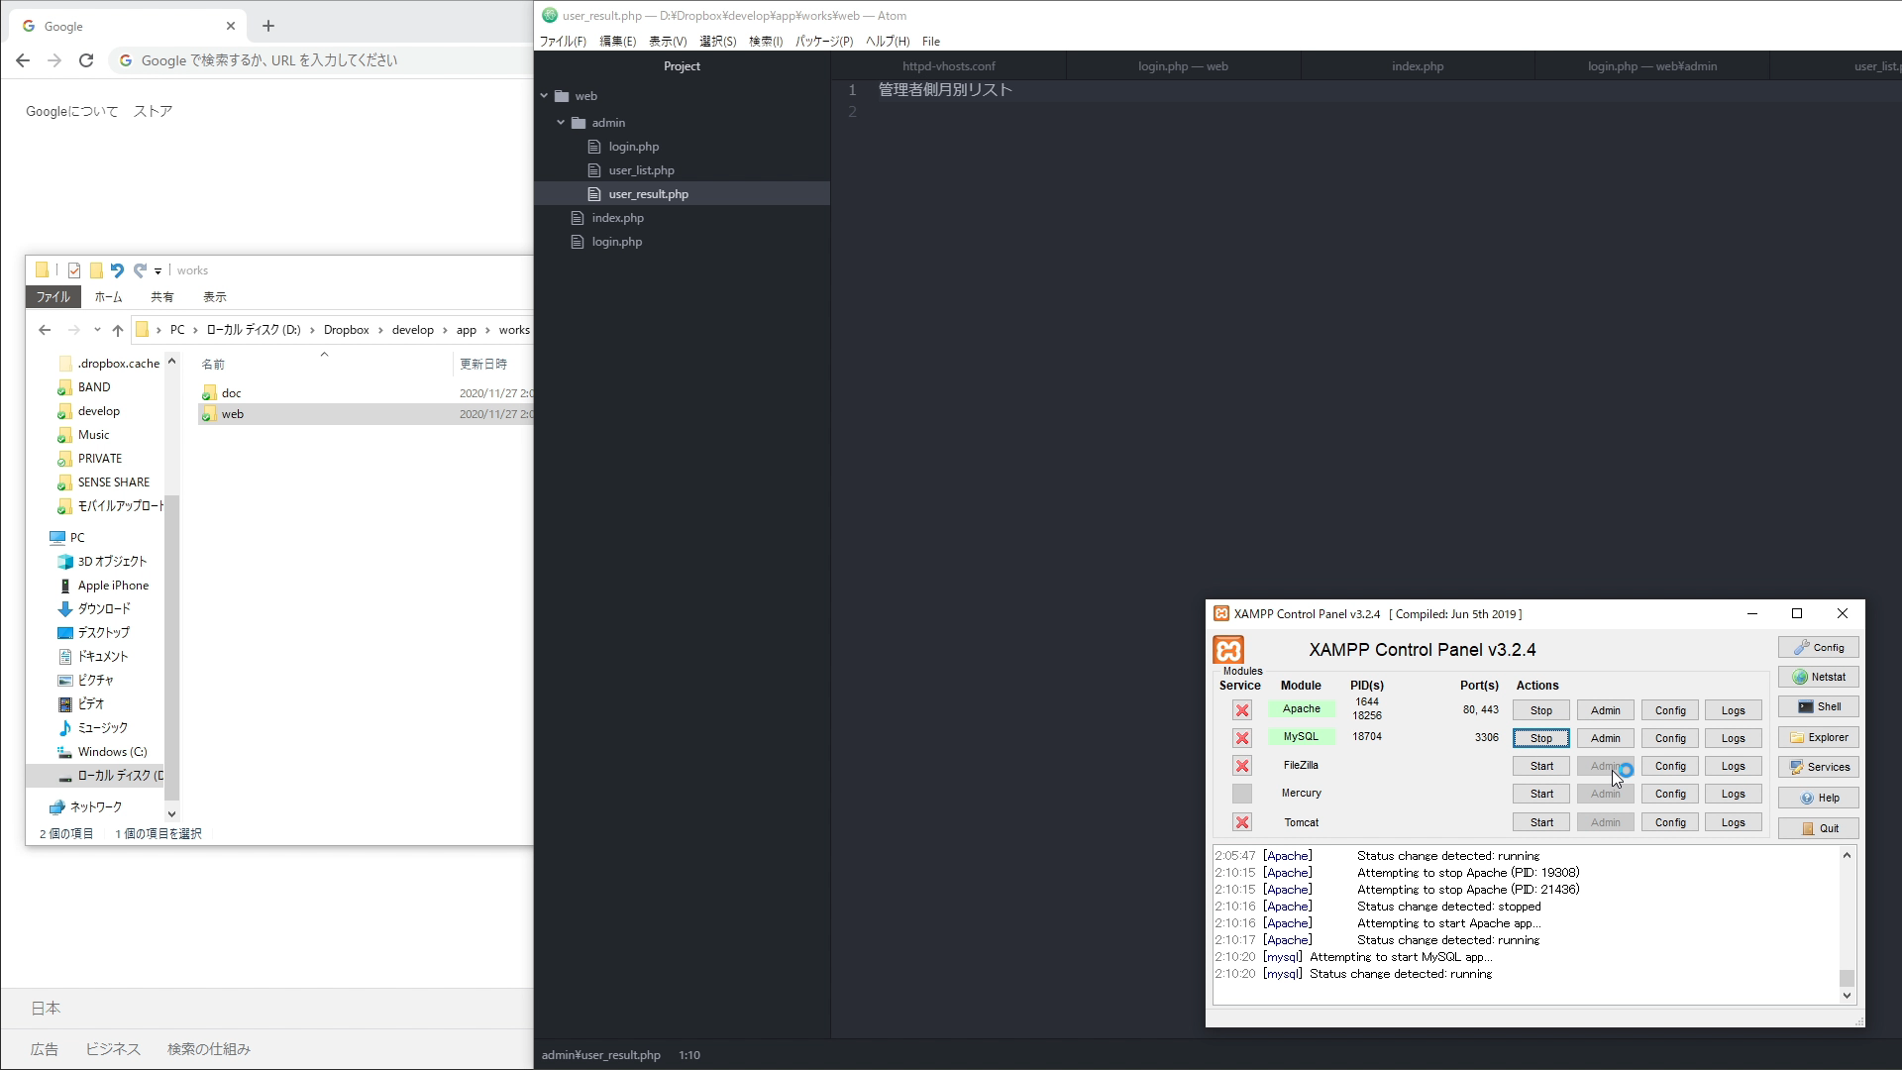This screenshot has width=1902, height=1070.
Task: Open MySQL Config menu
Action: pos(1670,738)
